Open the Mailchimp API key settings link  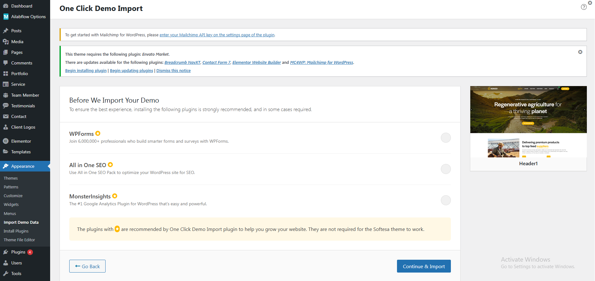coord(217,35)
